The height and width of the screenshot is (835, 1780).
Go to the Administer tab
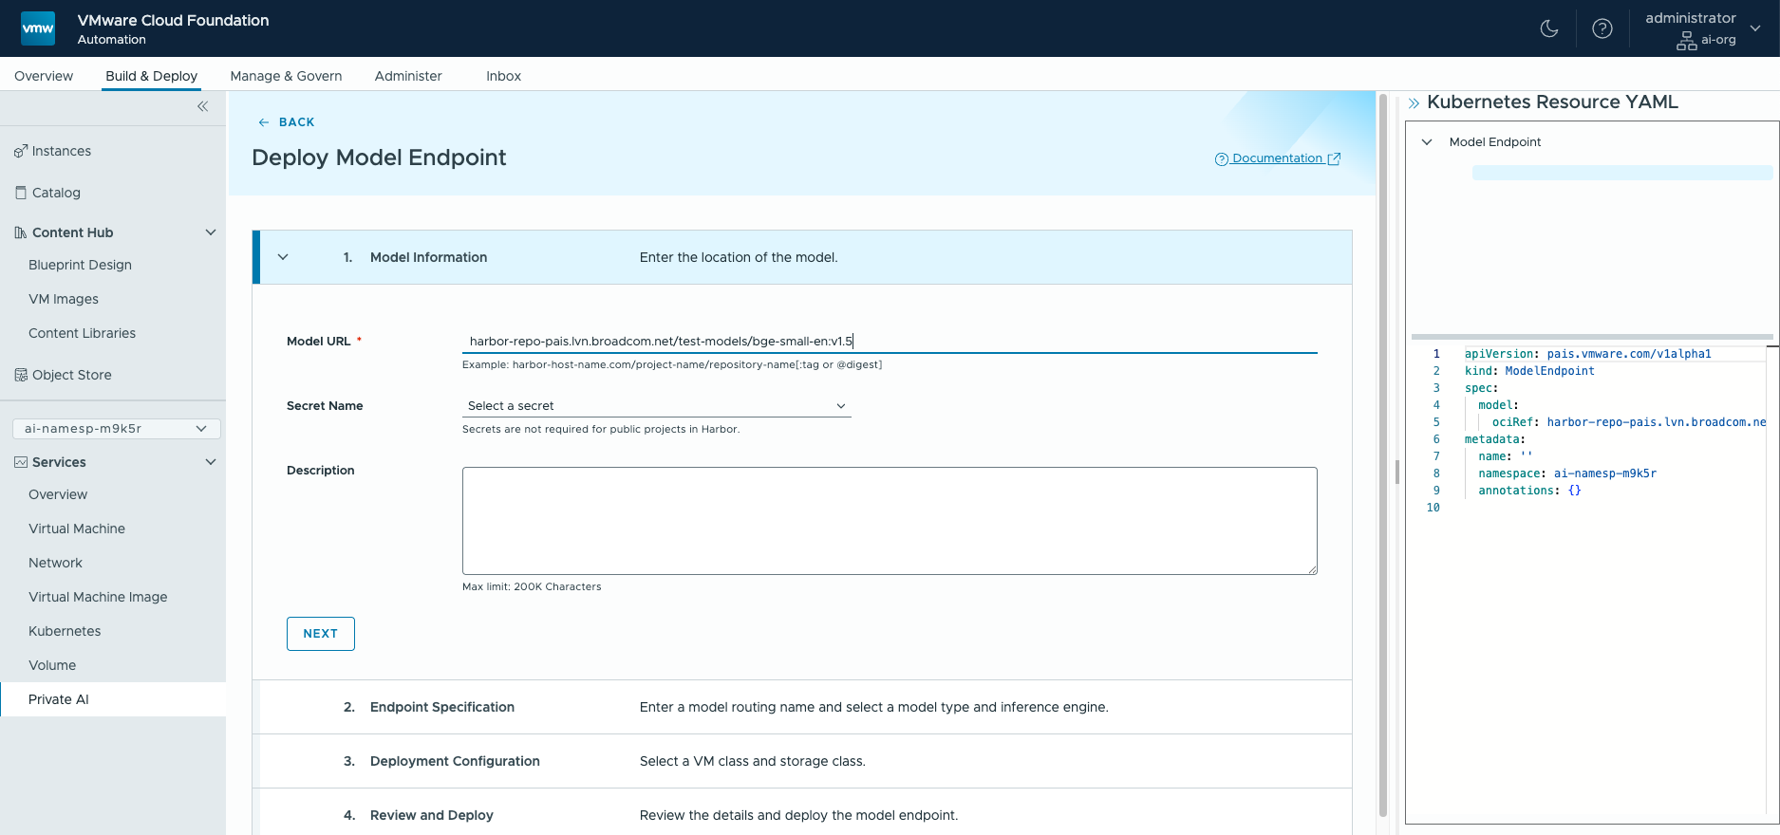point(408,76)
